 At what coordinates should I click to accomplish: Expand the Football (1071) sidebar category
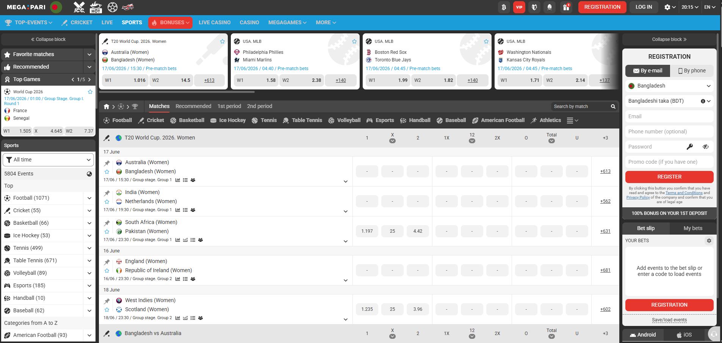(89, 198)
